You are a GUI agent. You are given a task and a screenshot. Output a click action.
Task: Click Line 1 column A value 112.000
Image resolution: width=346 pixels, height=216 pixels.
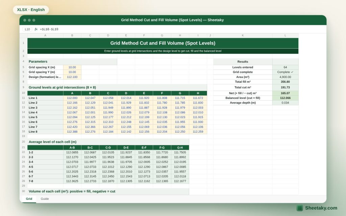click(72, 98)
